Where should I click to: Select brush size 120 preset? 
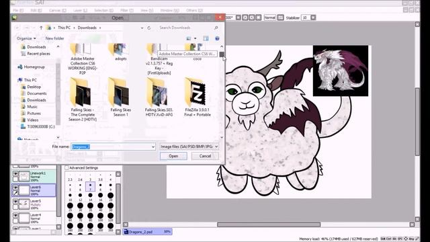[110, 216]
